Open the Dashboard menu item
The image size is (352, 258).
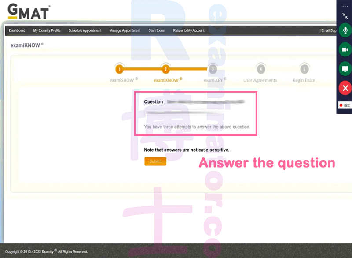pos(17,30)
